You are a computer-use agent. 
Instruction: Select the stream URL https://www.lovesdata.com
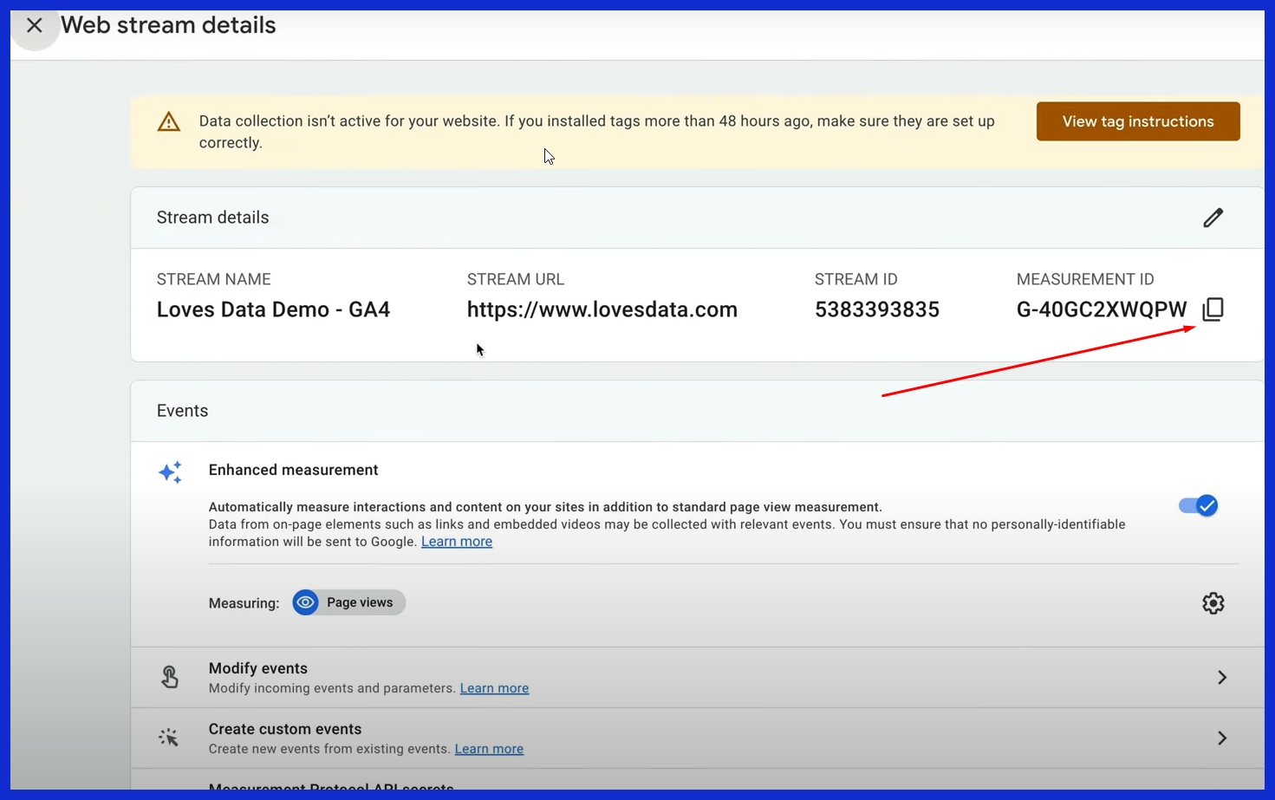(x=602, y=309)
